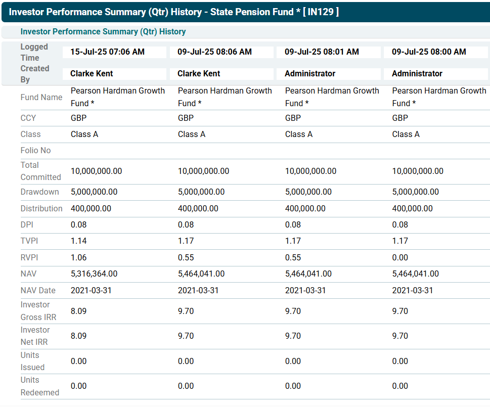Select the Investor Performance Summary (Qtr) History section header
This screenshot has height=407, width=490.
(103, 31)
